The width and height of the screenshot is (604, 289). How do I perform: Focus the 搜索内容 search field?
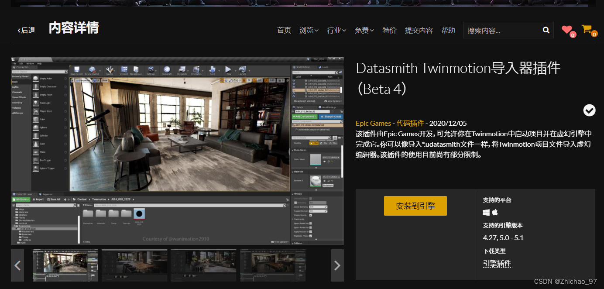[501, 30]
